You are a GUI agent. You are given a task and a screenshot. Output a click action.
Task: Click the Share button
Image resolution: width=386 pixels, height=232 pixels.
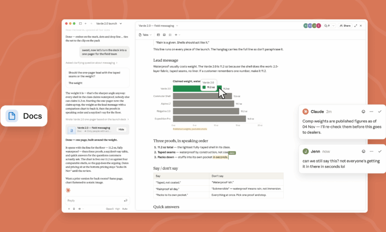click(x=345, y=26)
